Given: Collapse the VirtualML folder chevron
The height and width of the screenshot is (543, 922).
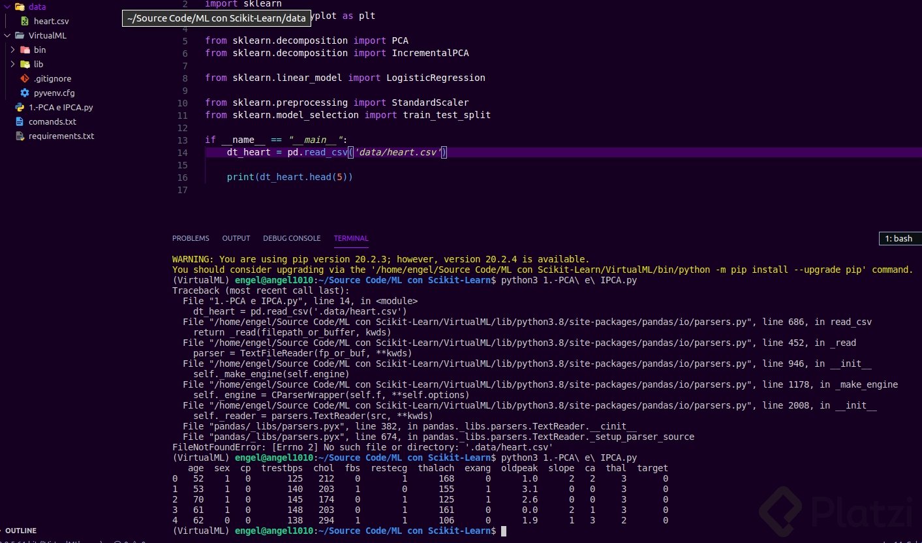Looking at the screenshot, I should tap(7, 35).
